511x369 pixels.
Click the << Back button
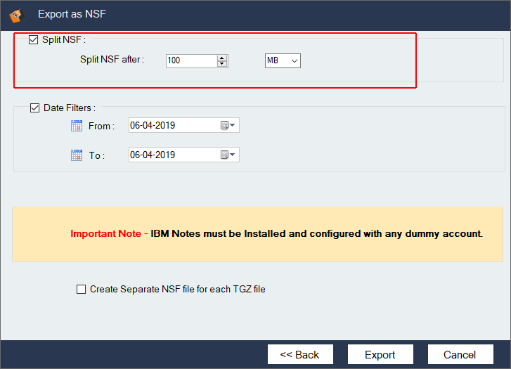(x=299, y=354)
